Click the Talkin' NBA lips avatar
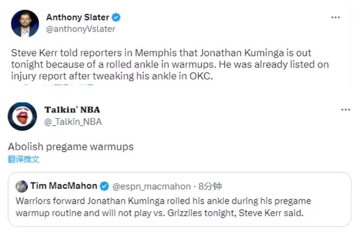The width and height of the screenshot is (361, 232). 23,116
